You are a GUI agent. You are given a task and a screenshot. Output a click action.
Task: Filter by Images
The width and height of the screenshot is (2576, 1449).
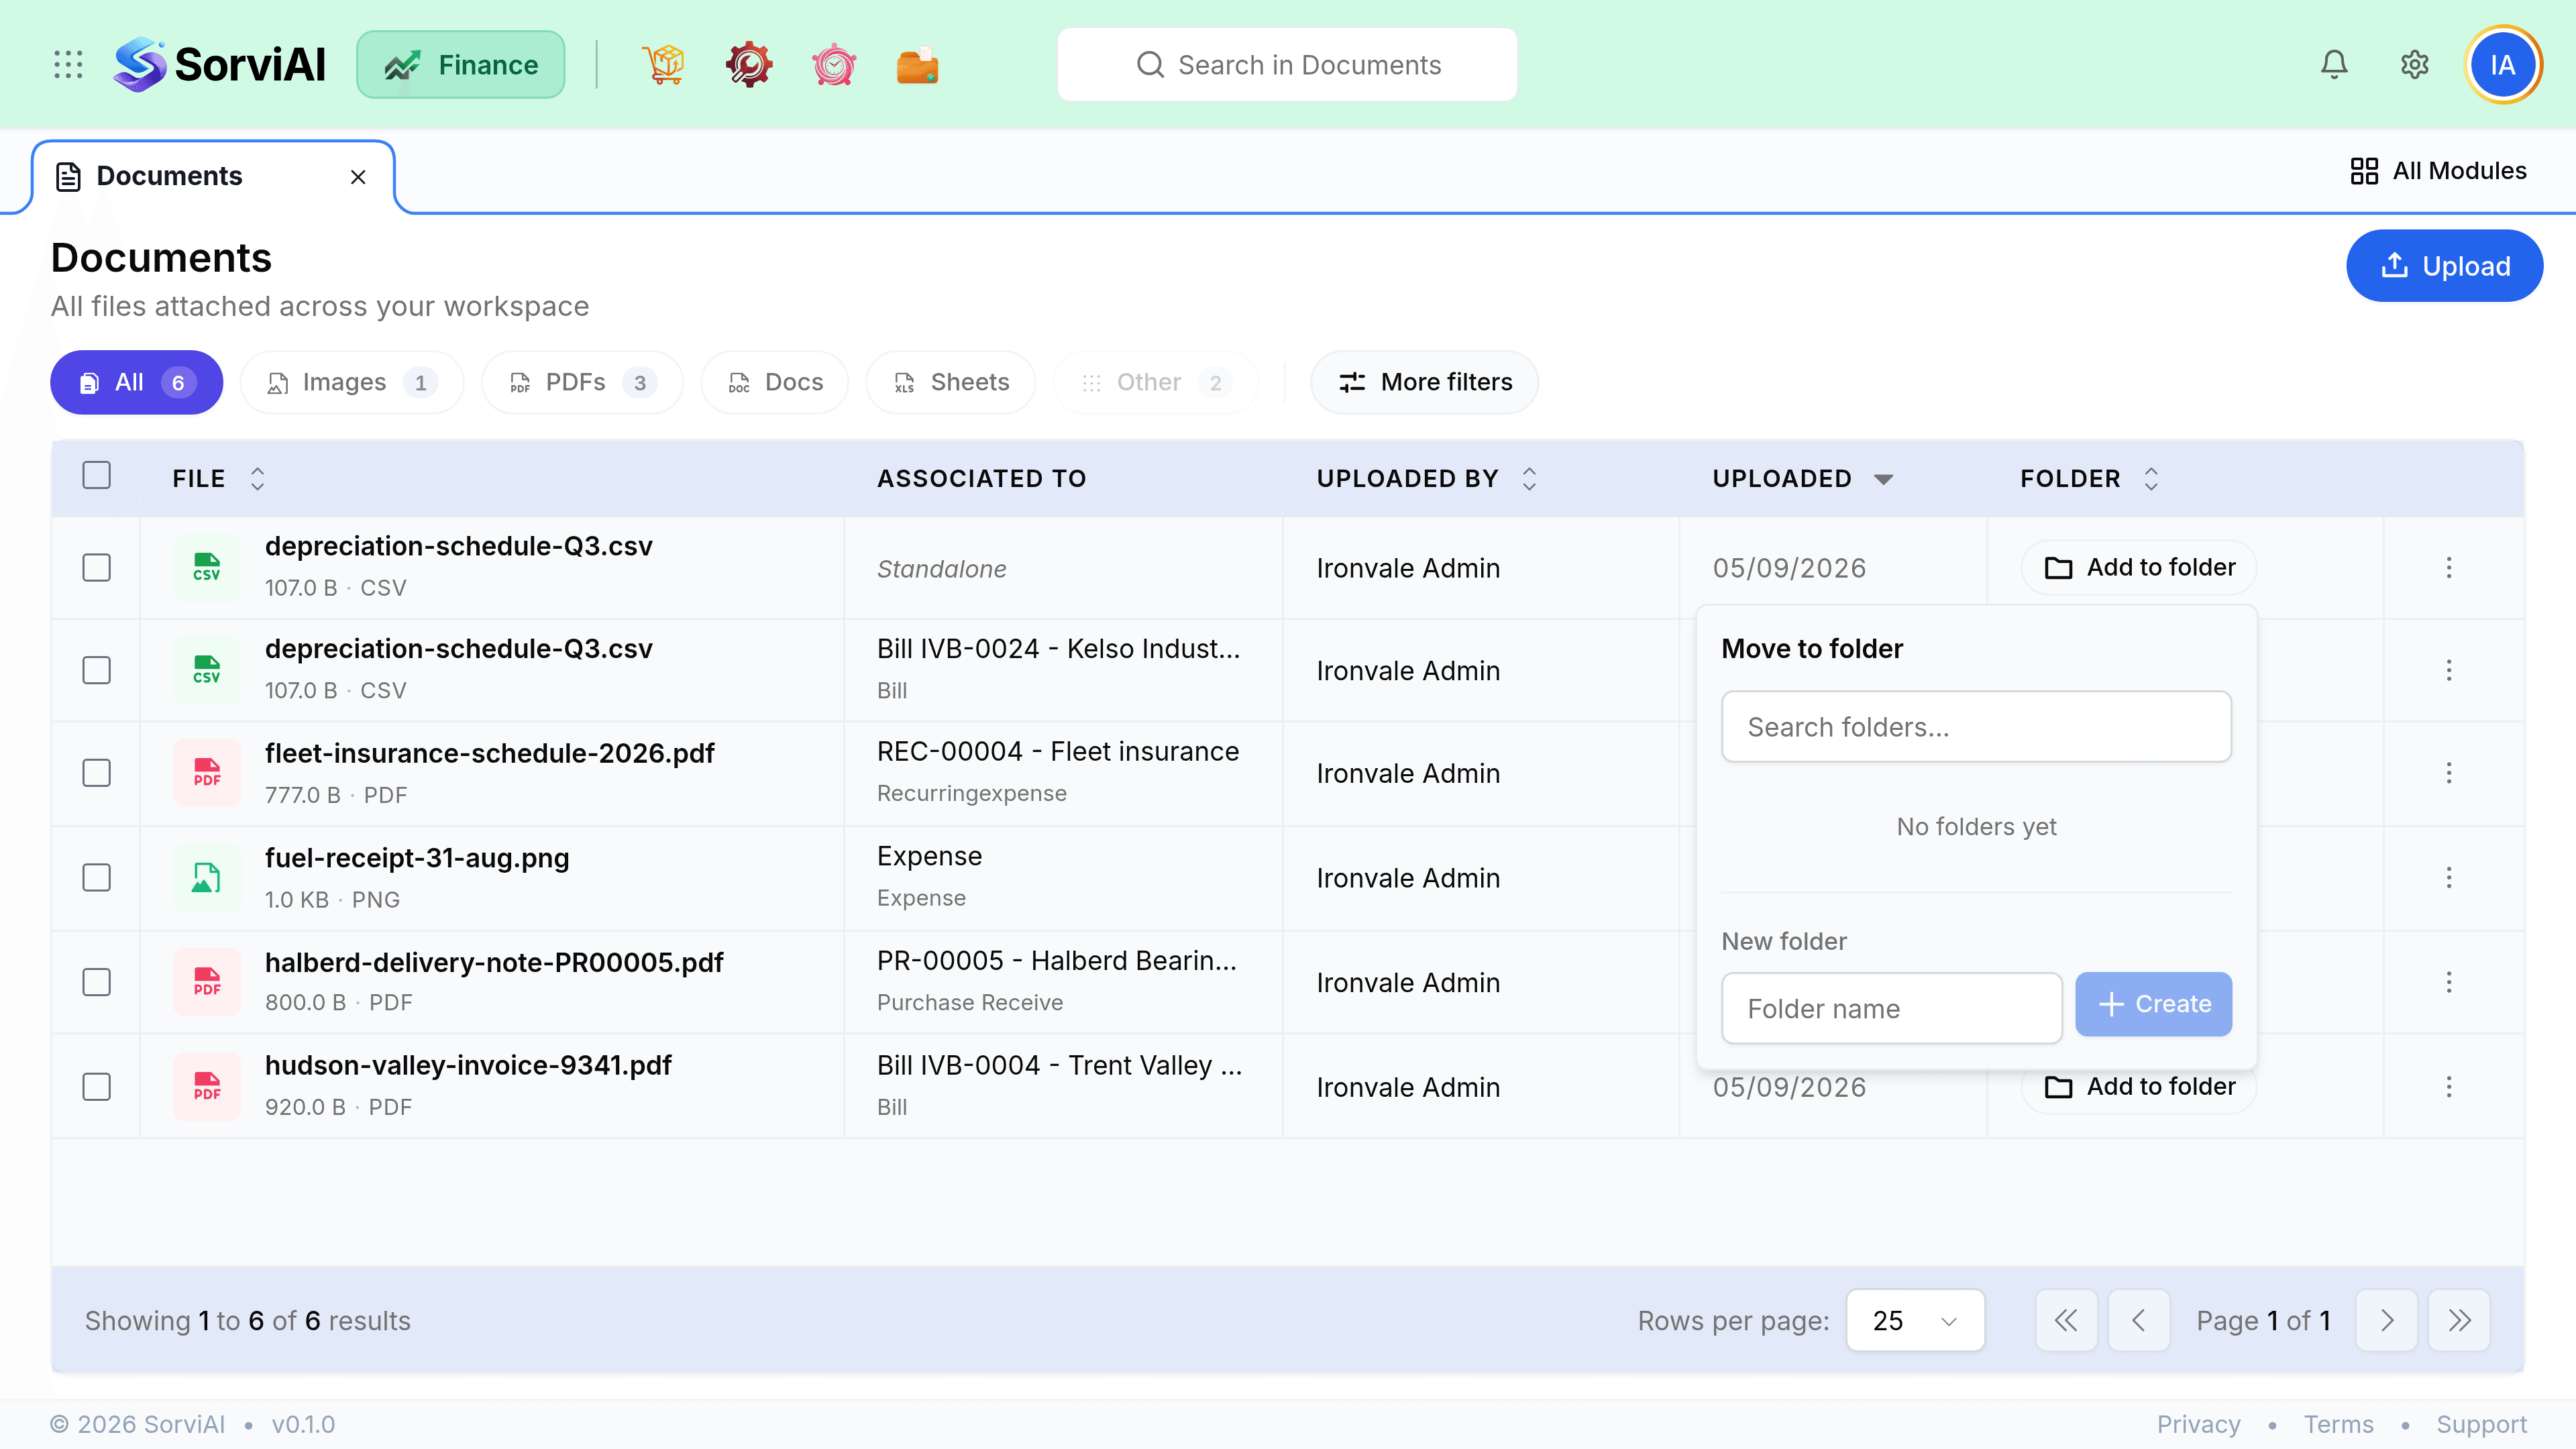coord(352,382)
